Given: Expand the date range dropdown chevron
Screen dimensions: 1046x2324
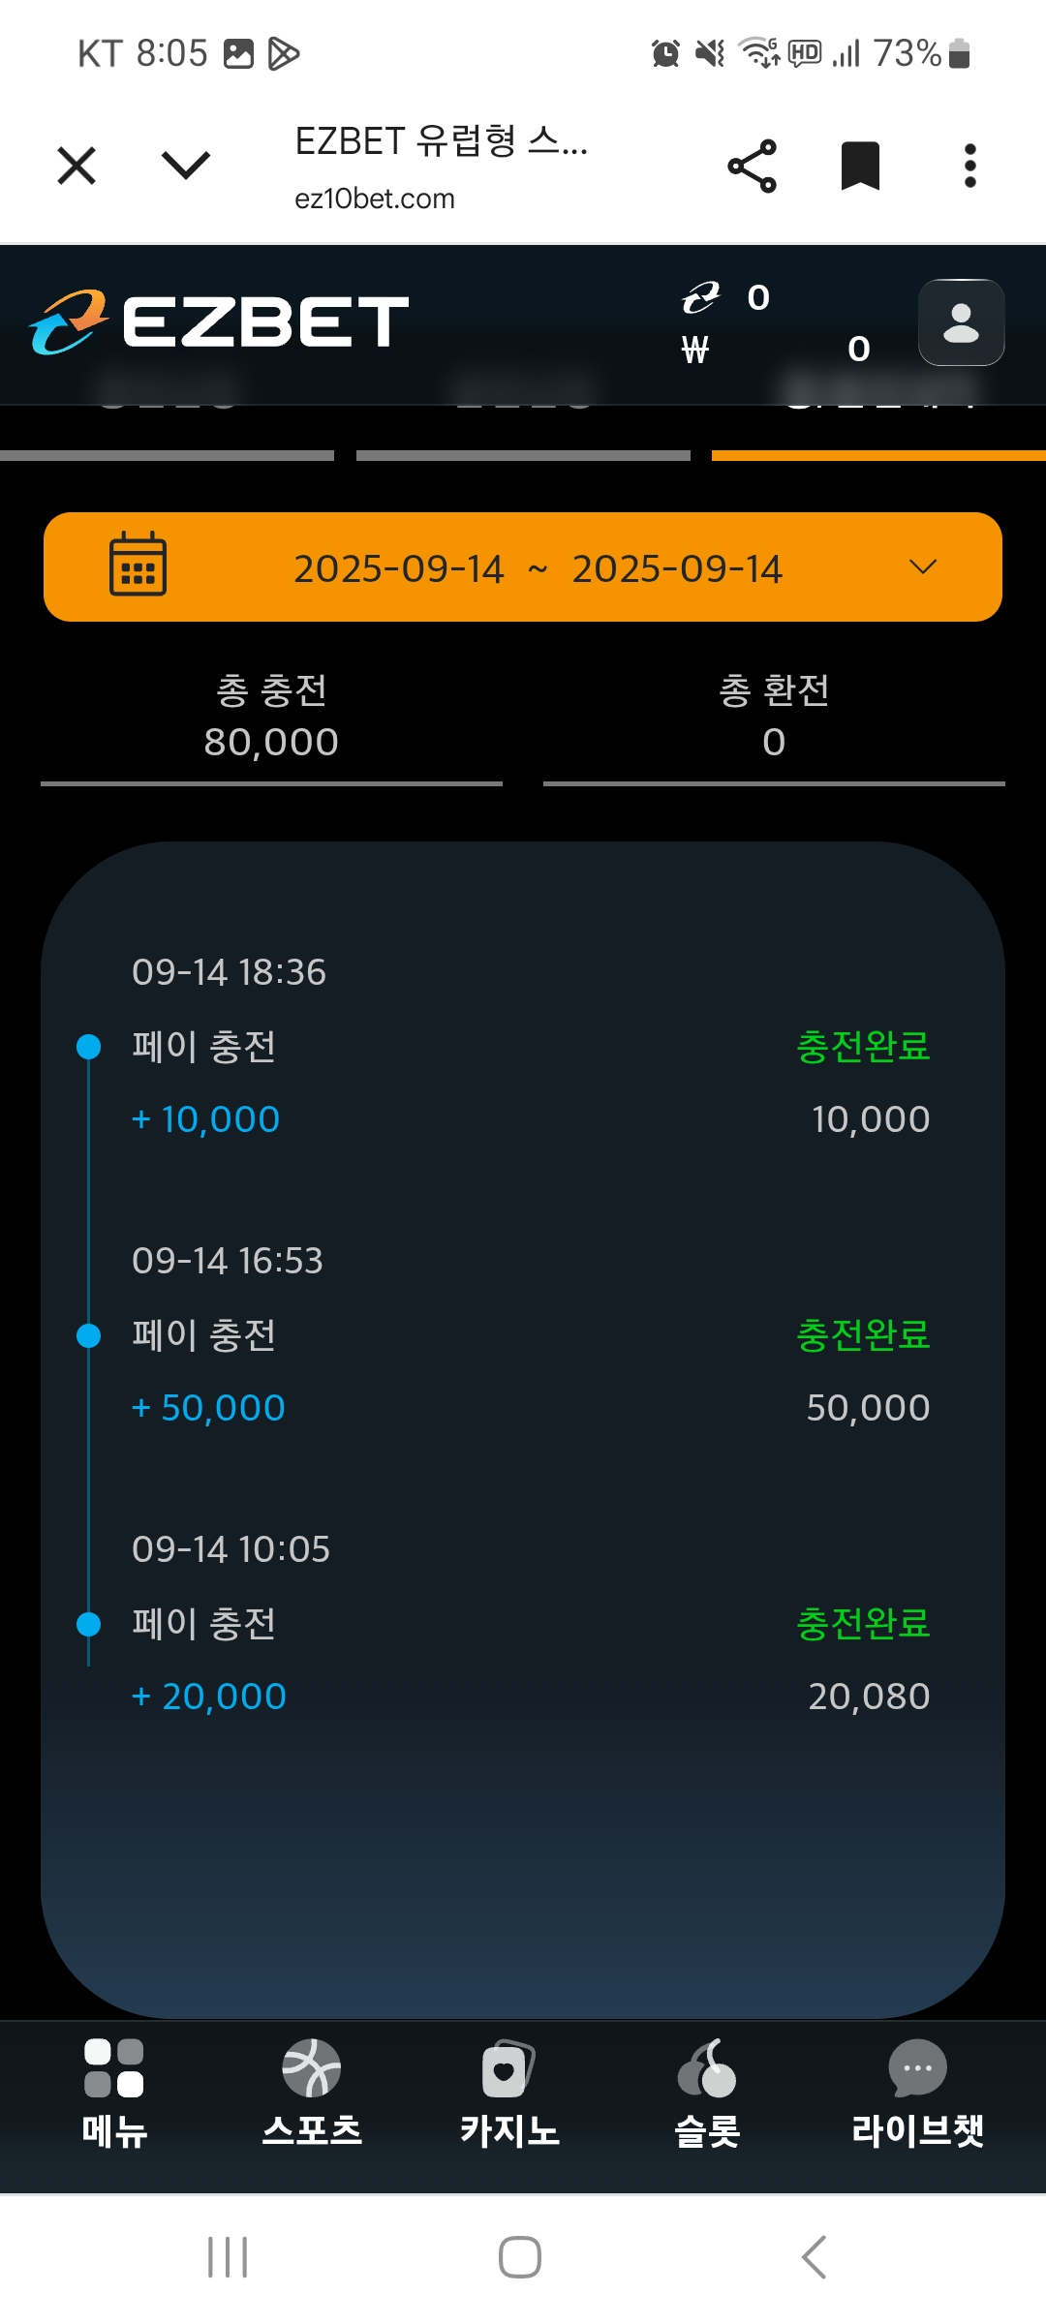Looking at the screenshot, I should 923,566.
